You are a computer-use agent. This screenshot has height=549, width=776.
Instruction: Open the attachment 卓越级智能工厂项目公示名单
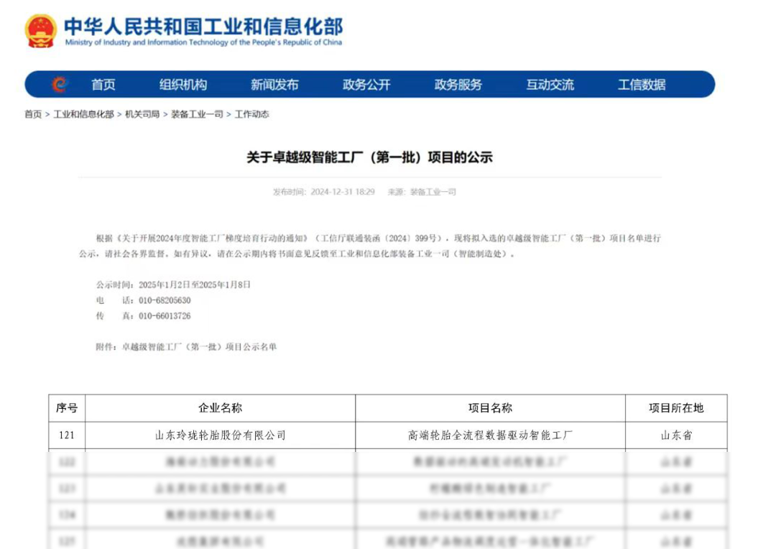tap(200, 346)
